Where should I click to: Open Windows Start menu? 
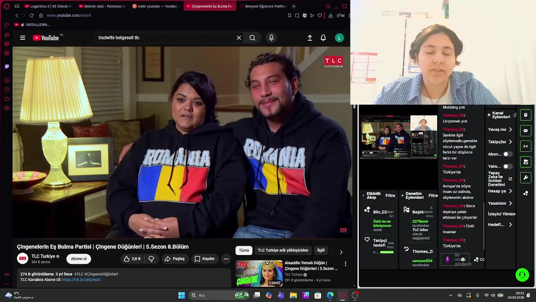click(182, 295)
